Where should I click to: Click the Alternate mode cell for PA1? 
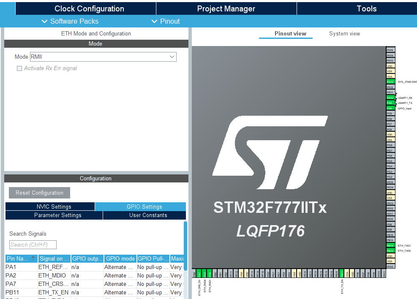click(x=120, y=267)
